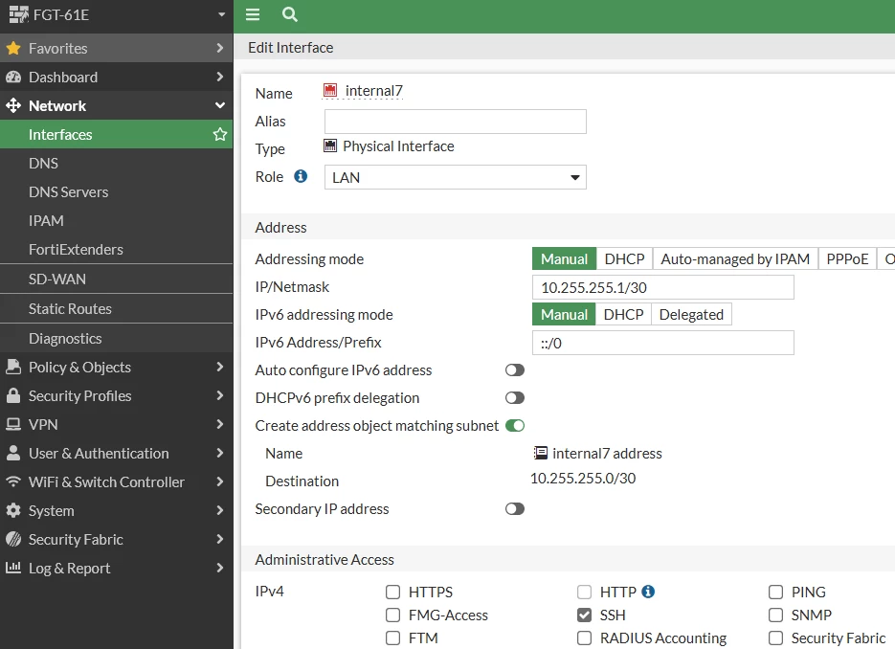The image size is (895, 649).
Task: Check the Security Fabric access checkbox
Action: coord(775,638)
